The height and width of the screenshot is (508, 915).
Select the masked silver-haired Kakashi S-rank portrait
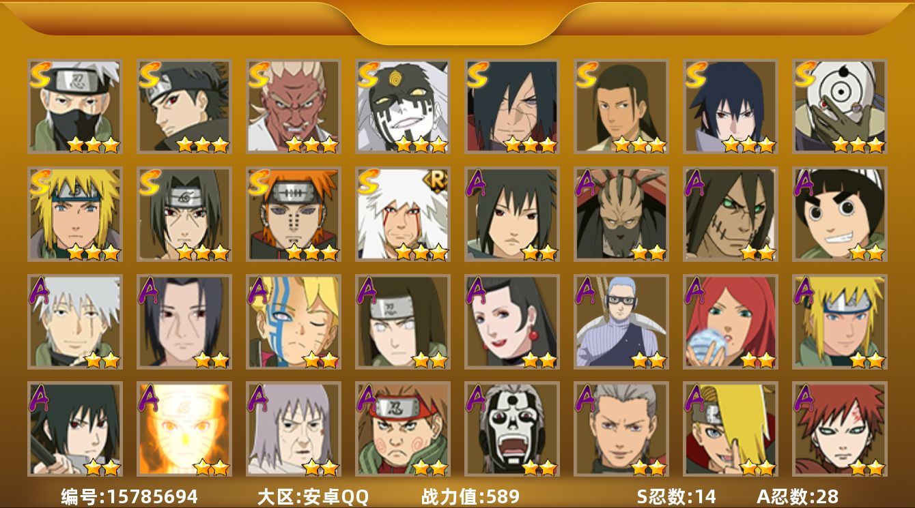[x=75, y=106]
